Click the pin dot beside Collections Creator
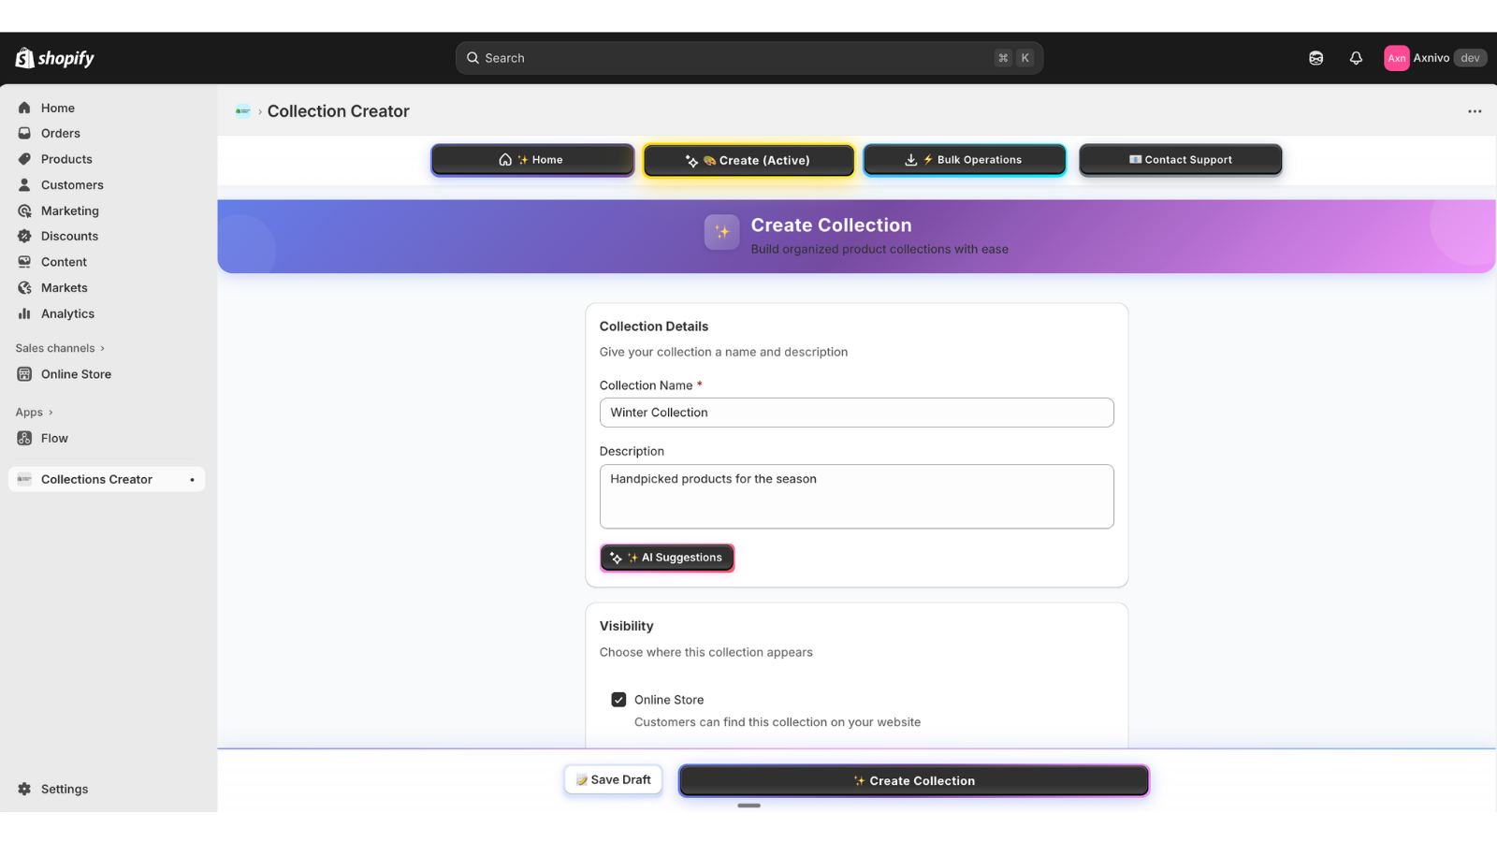 click(192, 480)
